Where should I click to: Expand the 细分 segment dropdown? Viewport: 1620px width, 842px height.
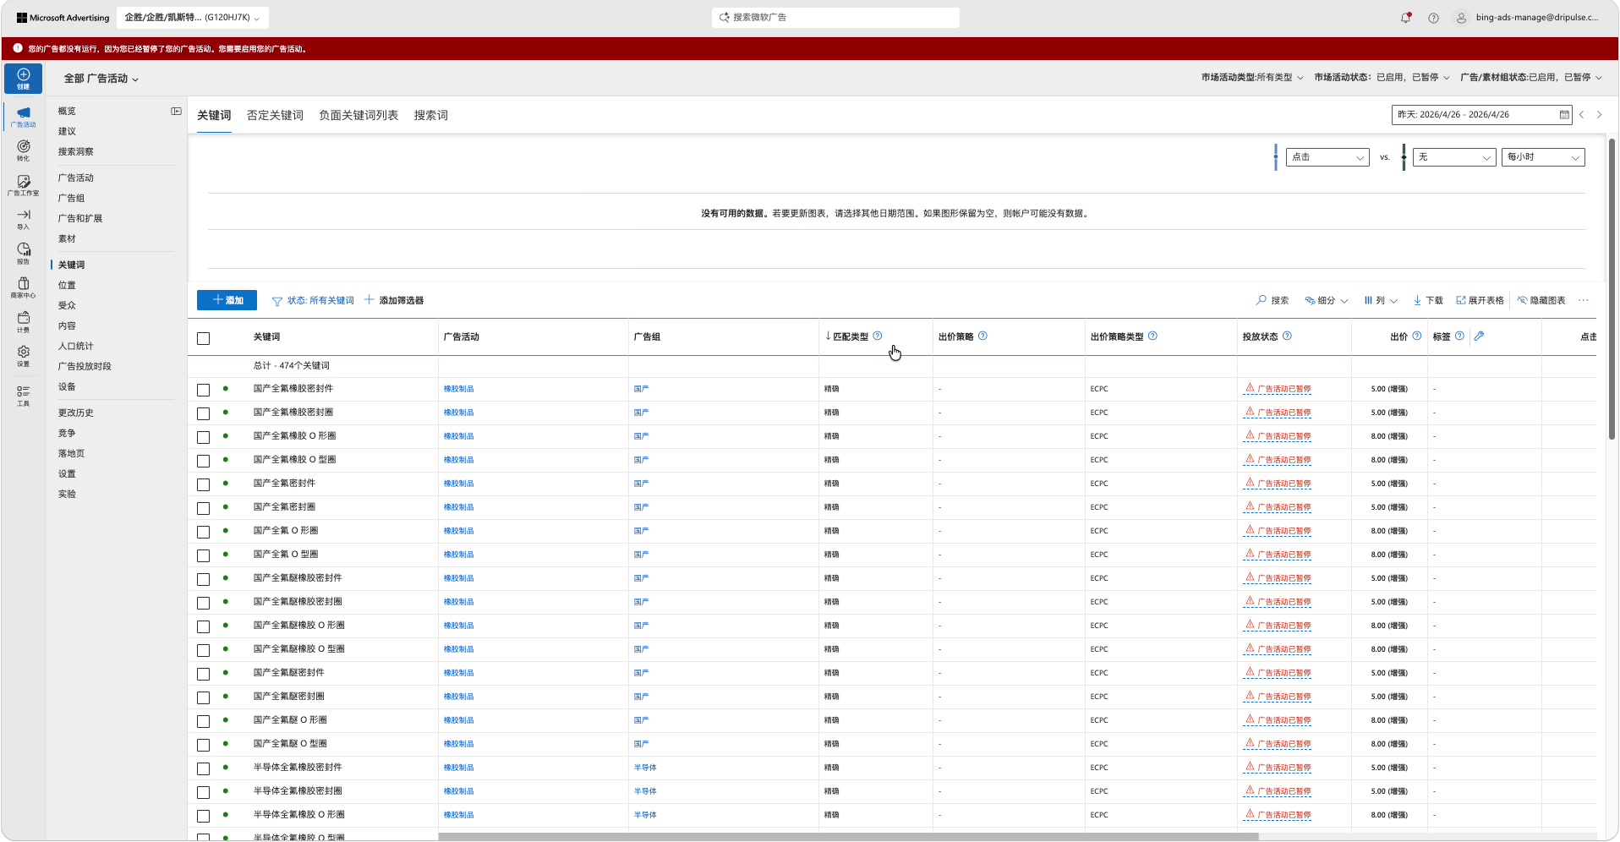click(1327, 300)
